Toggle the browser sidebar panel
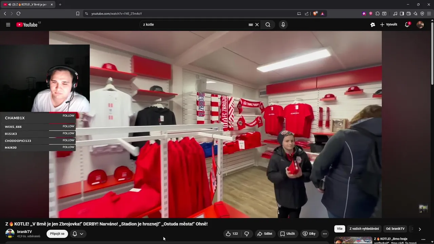Screen dimensions: 434x244 click(x=402, y=14)
